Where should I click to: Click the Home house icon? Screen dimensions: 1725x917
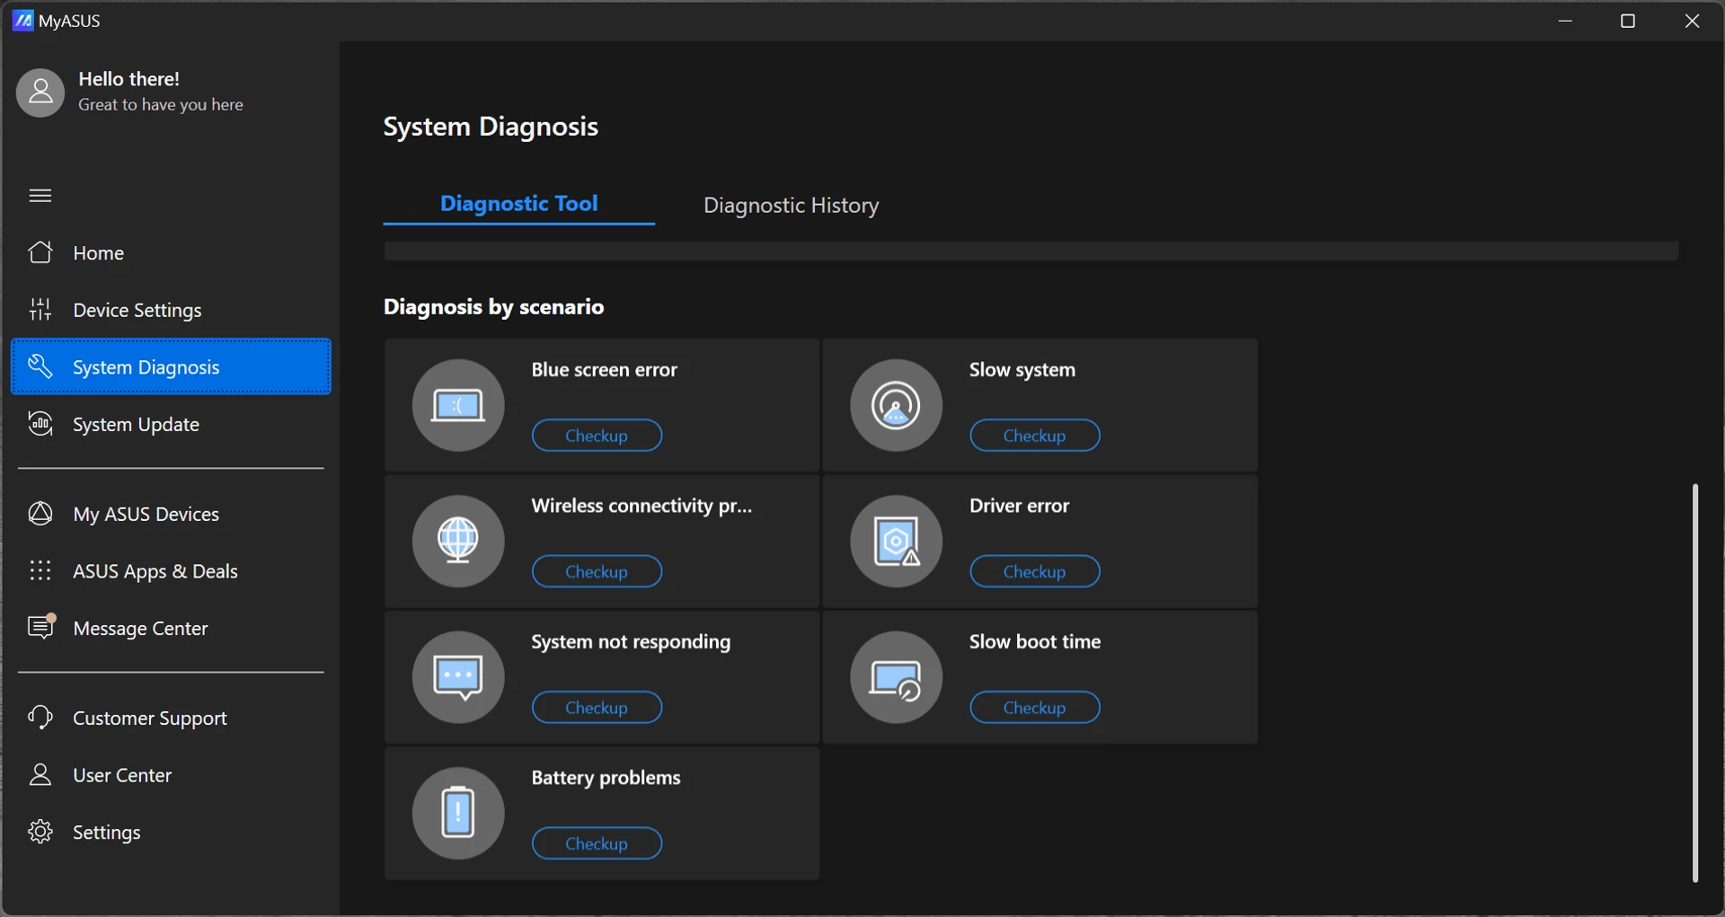[x=40, y=252]
